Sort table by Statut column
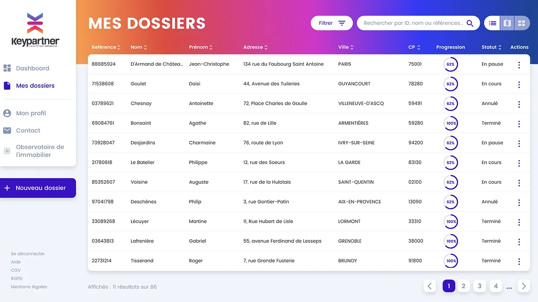Image resolution: width=538 pixels, height=302 pixels. pos(491,47)
